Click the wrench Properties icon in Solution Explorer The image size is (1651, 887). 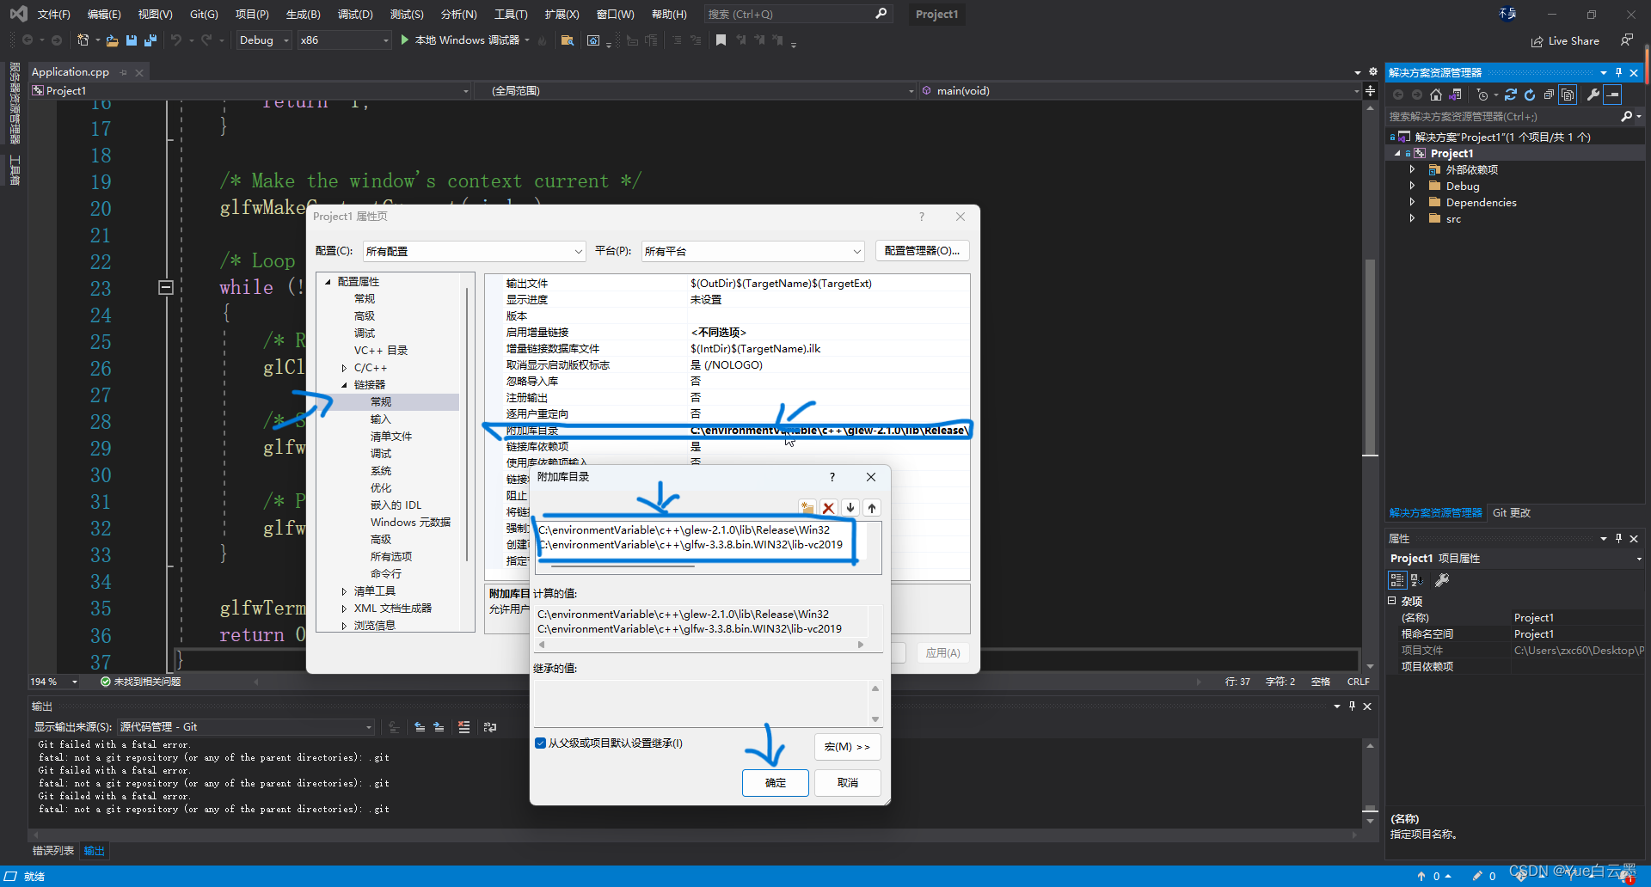pyautogui.click(x=1593, y=95)
